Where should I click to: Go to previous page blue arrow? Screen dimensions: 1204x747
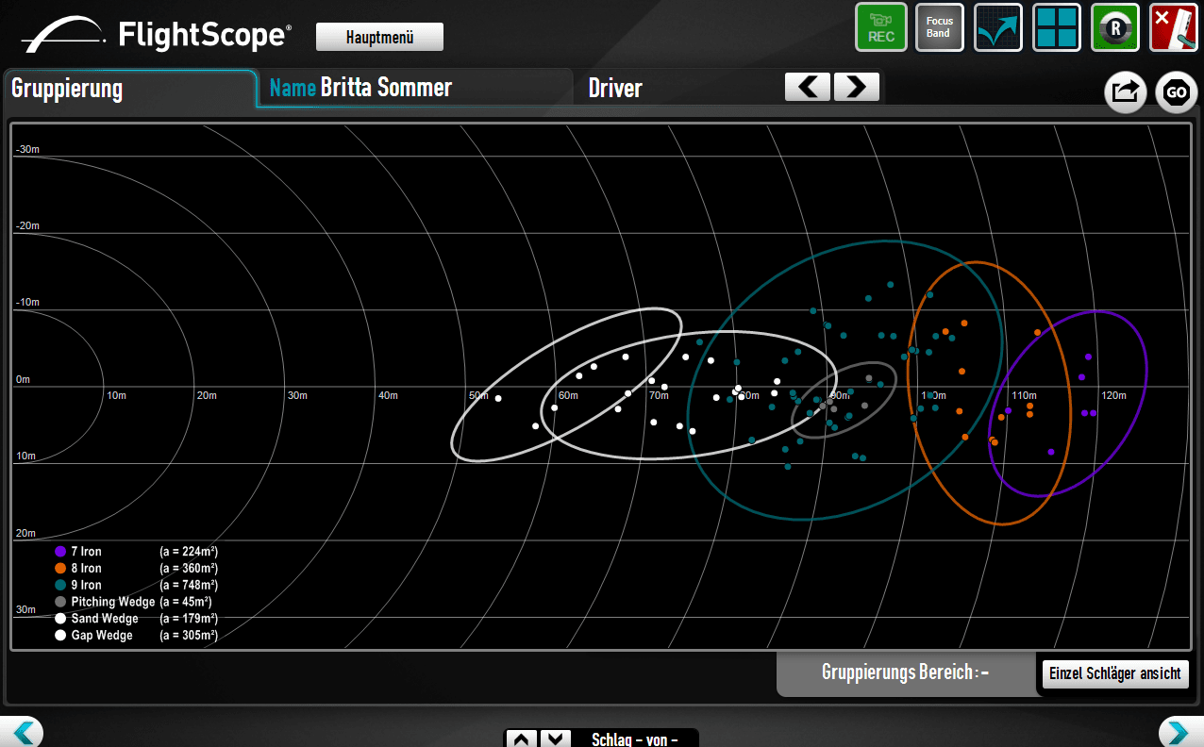coord(21,732)
